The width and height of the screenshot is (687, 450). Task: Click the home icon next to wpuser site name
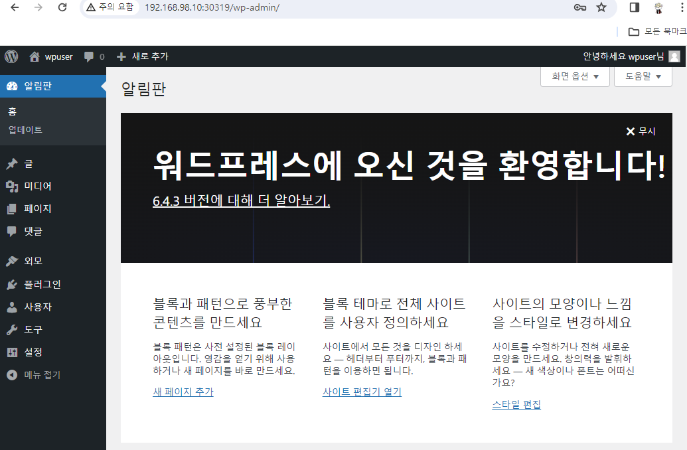(x=35, y=56)
